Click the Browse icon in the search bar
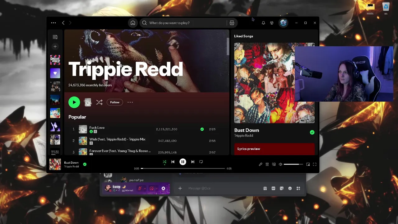The image size is (398, 224). click(232, 23)
